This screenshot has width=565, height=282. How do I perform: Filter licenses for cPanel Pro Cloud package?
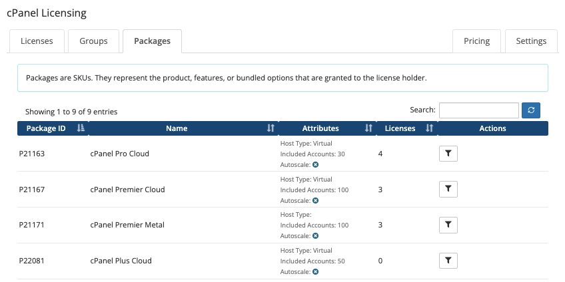coord(448,154)
